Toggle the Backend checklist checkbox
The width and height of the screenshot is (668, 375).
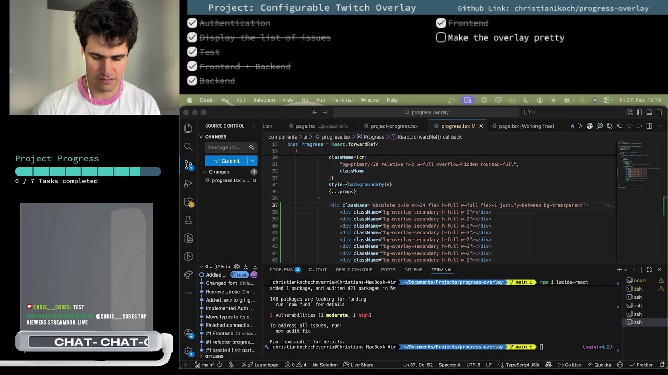pos(192,81)
